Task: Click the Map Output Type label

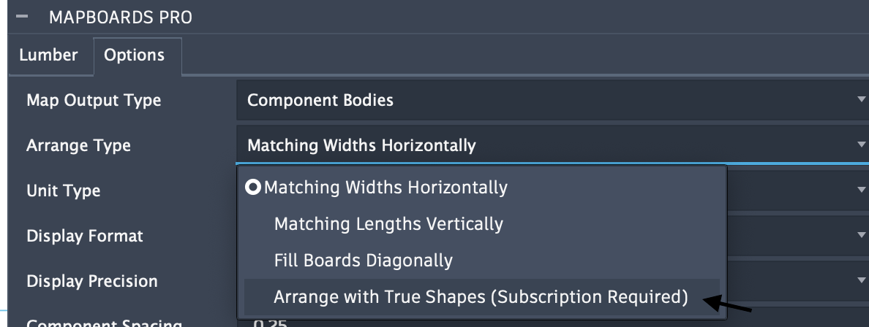Action: [x=94, y=100]
